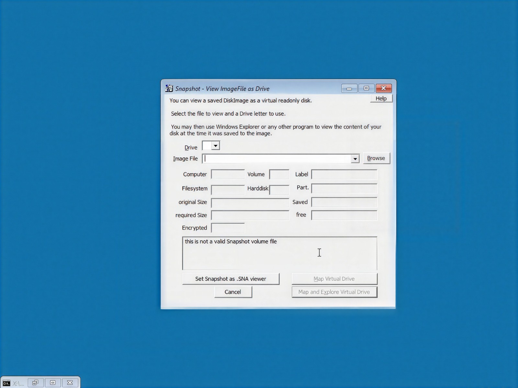This screenshot has width=518, height=388.
Task: Click the free field
Action: point(344,215)
